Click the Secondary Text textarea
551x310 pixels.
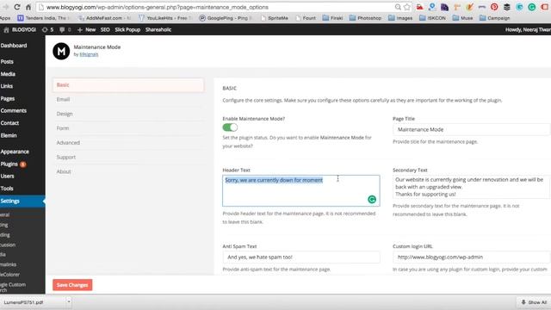472,187
